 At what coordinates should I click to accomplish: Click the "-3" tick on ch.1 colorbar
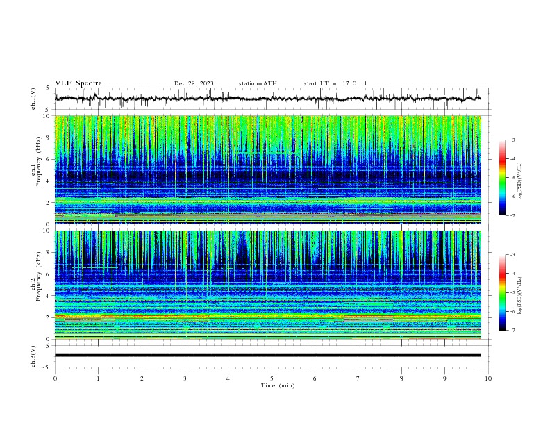click(512, 140)
